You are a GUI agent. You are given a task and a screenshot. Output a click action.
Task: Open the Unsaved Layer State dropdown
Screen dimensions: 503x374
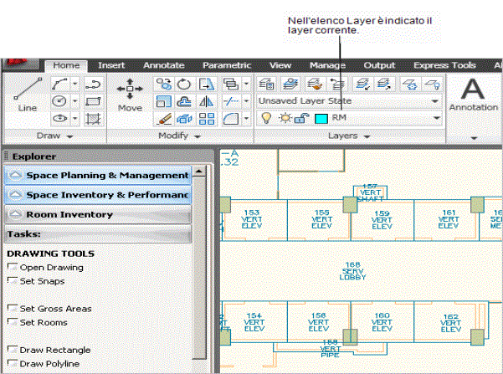click(435, 101)
